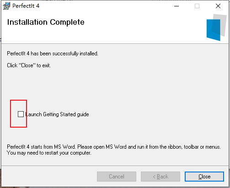Click the disabled "< Back" button
Viewport: 230px width, 188px height.
pyautogui.click(x=160, y=177)
